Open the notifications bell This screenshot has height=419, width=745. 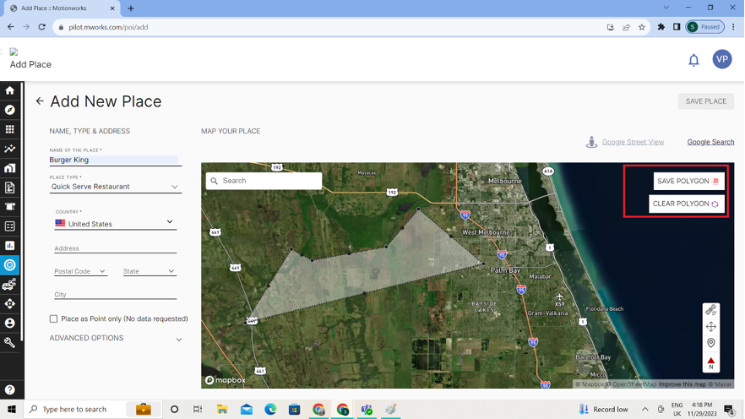click(693, 60)
